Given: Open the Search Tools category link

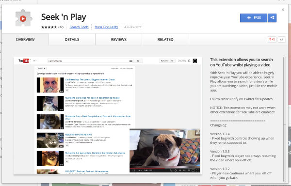Looking at the screenshot, I should 79,27.
